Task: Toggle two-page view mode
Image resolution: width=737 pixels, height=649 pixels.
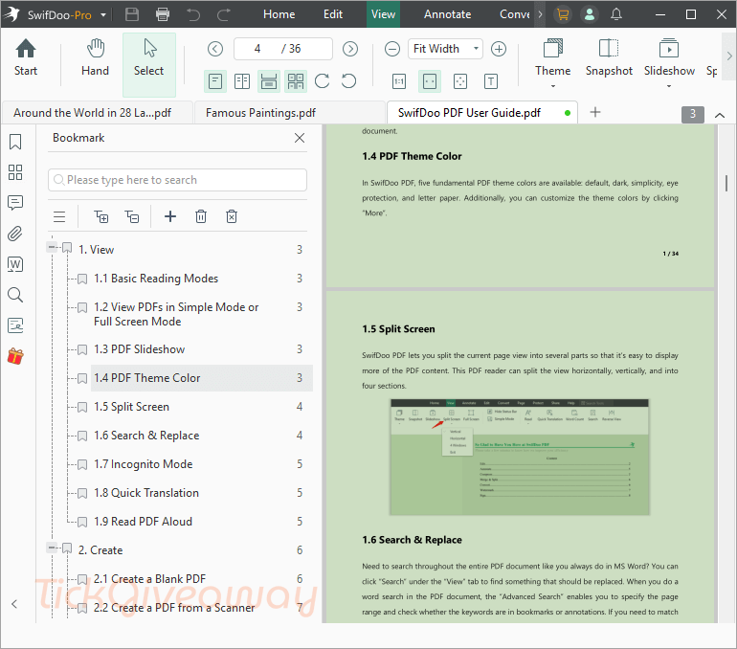Action: click(242, 81)
